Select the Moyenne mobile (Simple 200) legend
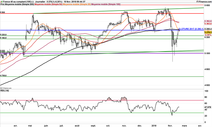This screenshot has width=212, height=127. click(x=20, y=4)
